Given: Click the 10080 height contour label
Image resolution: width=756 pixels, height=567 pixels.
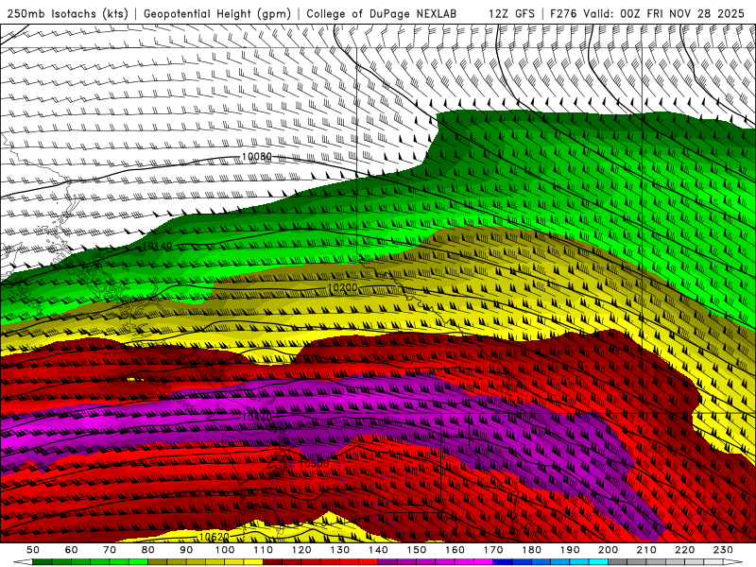Looking at the screenshot, I should (x=256, y=157).
